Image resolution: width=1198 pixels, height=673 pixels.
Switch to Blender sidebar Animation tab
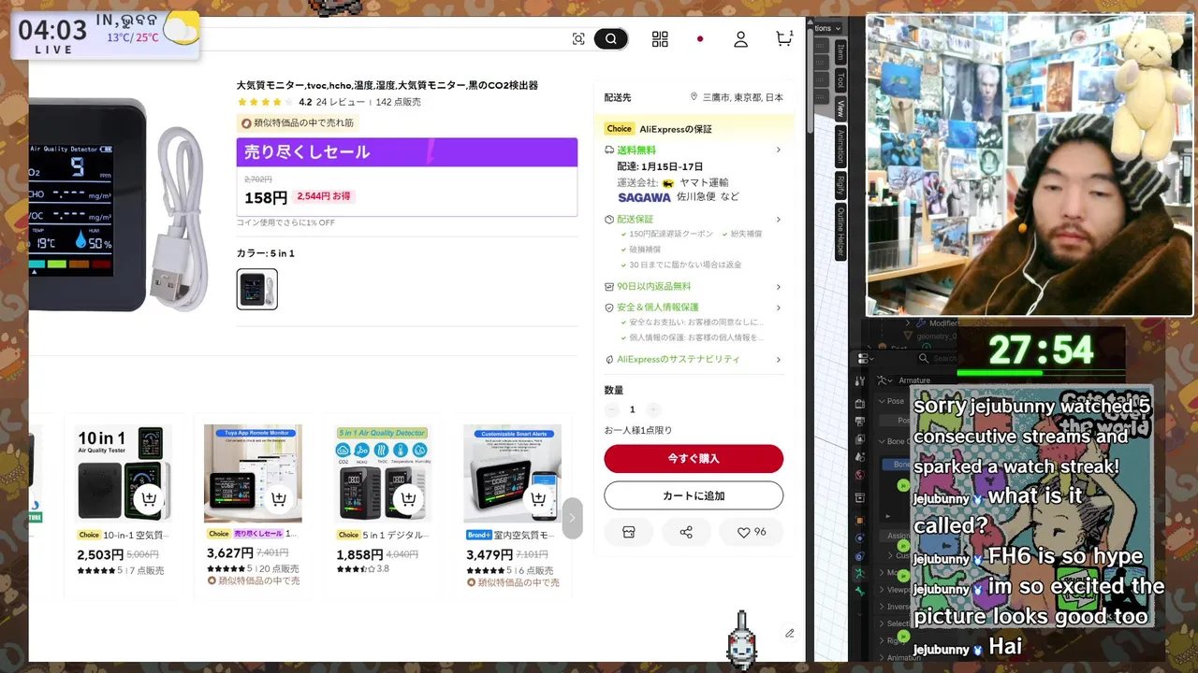[840, 146]
